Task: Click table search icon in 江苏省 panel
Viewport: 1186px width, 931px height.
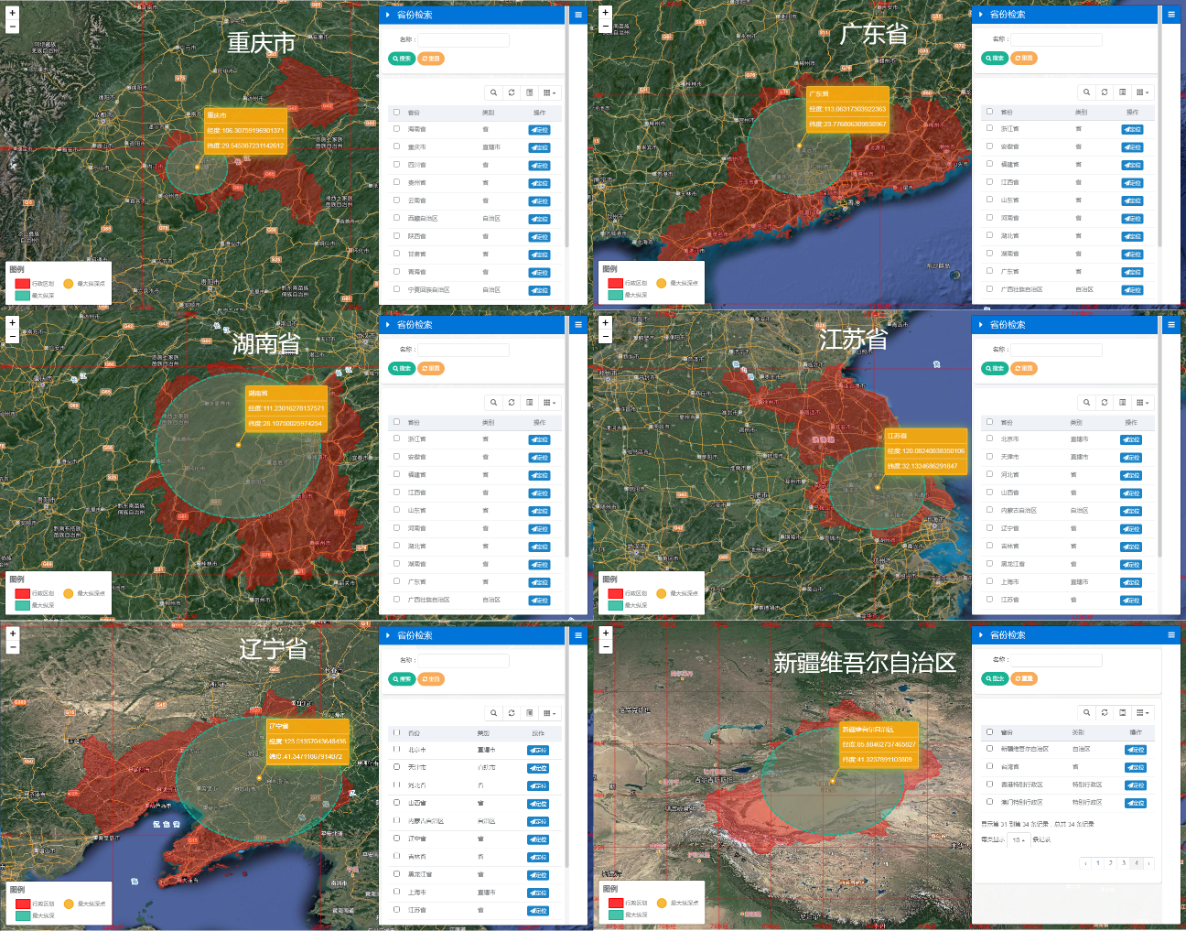Action: (1086, 402)
